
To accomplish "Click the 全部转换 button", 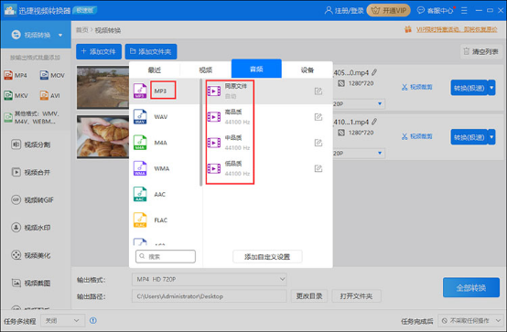I will pos(471,287).
